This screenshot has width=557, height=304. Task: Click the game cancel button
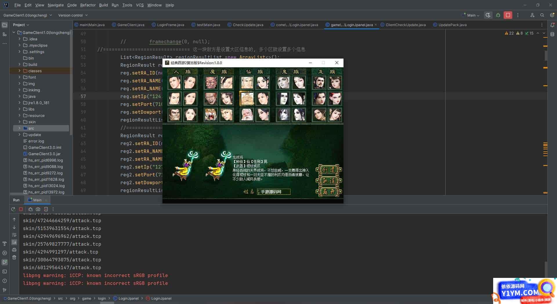point(329,181)
